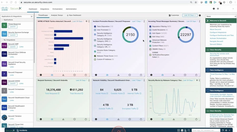
Task: Check the Custom IP Address checkbox
Action: [95, 59]
